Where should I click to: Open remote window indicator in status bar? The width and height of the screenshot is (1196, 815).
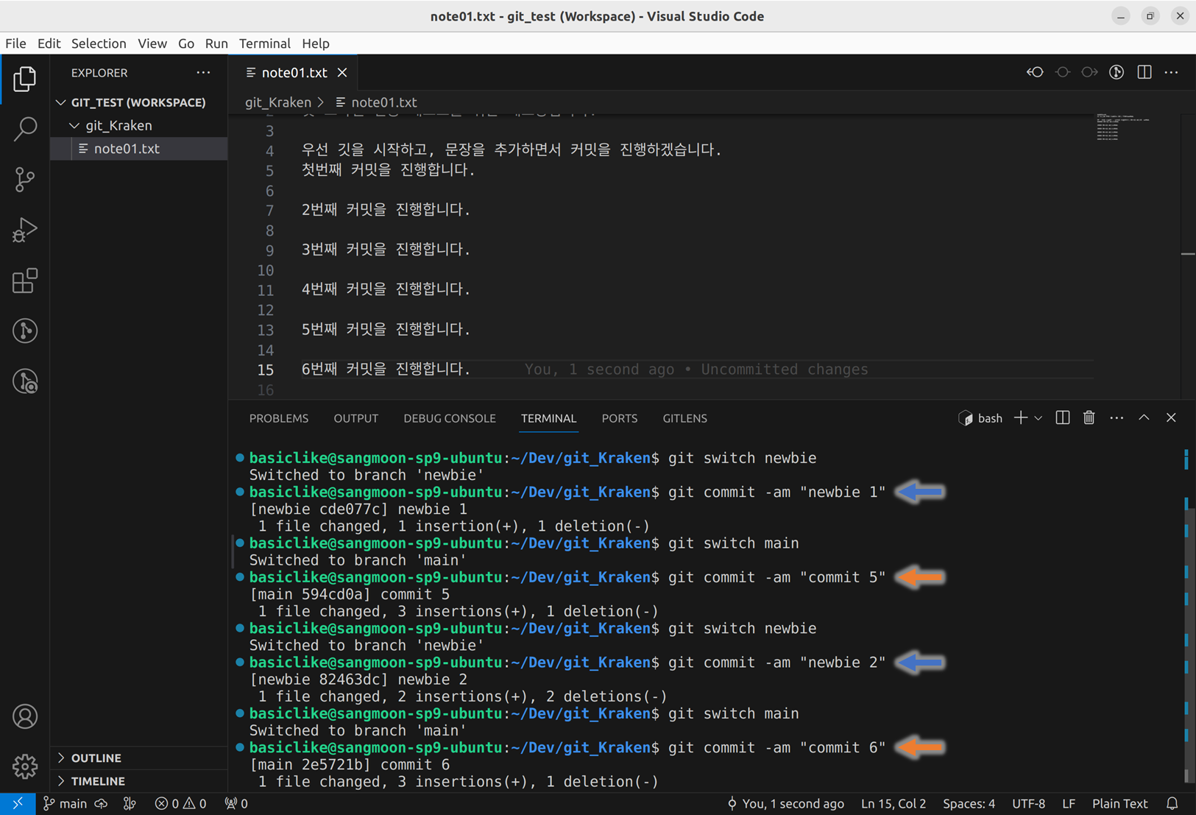[18, 804]
